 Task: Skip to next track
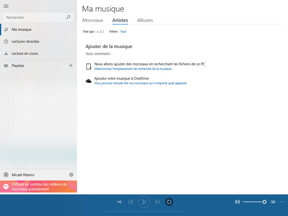click(157, 202)
